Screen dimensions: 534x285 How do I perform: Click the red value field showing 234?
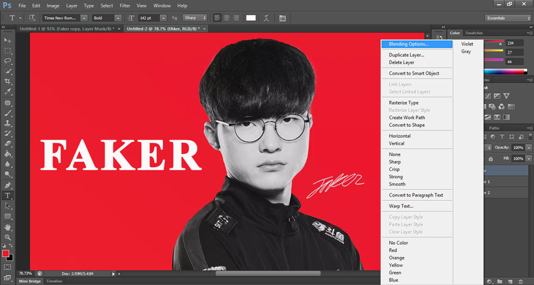(x=514, y=43)
